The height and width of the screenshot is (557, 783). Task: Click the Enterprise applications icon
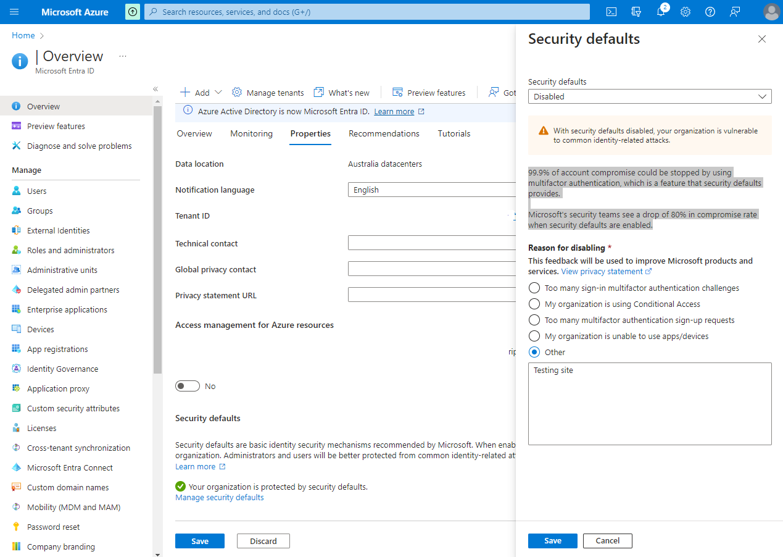tap(17, 309)
